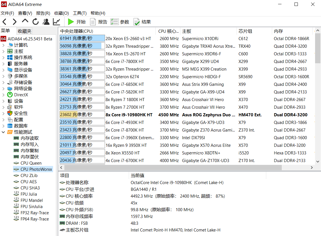Image resolution: width=321 pixels, height=236 pixels.
Task: Select CPU Queen benchmark in tree
Action: tap(31, 163)
